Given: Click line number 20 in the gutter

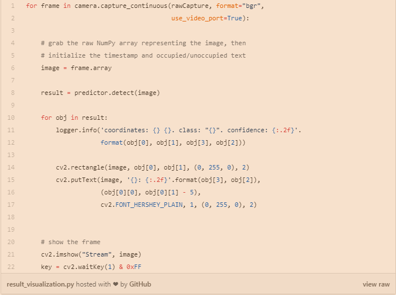Looking at the screenshot, I should [x=11, y=242].
